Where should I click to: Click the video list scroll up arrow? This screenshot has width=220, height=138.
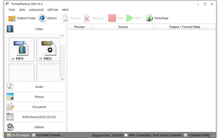click(62, 36)
